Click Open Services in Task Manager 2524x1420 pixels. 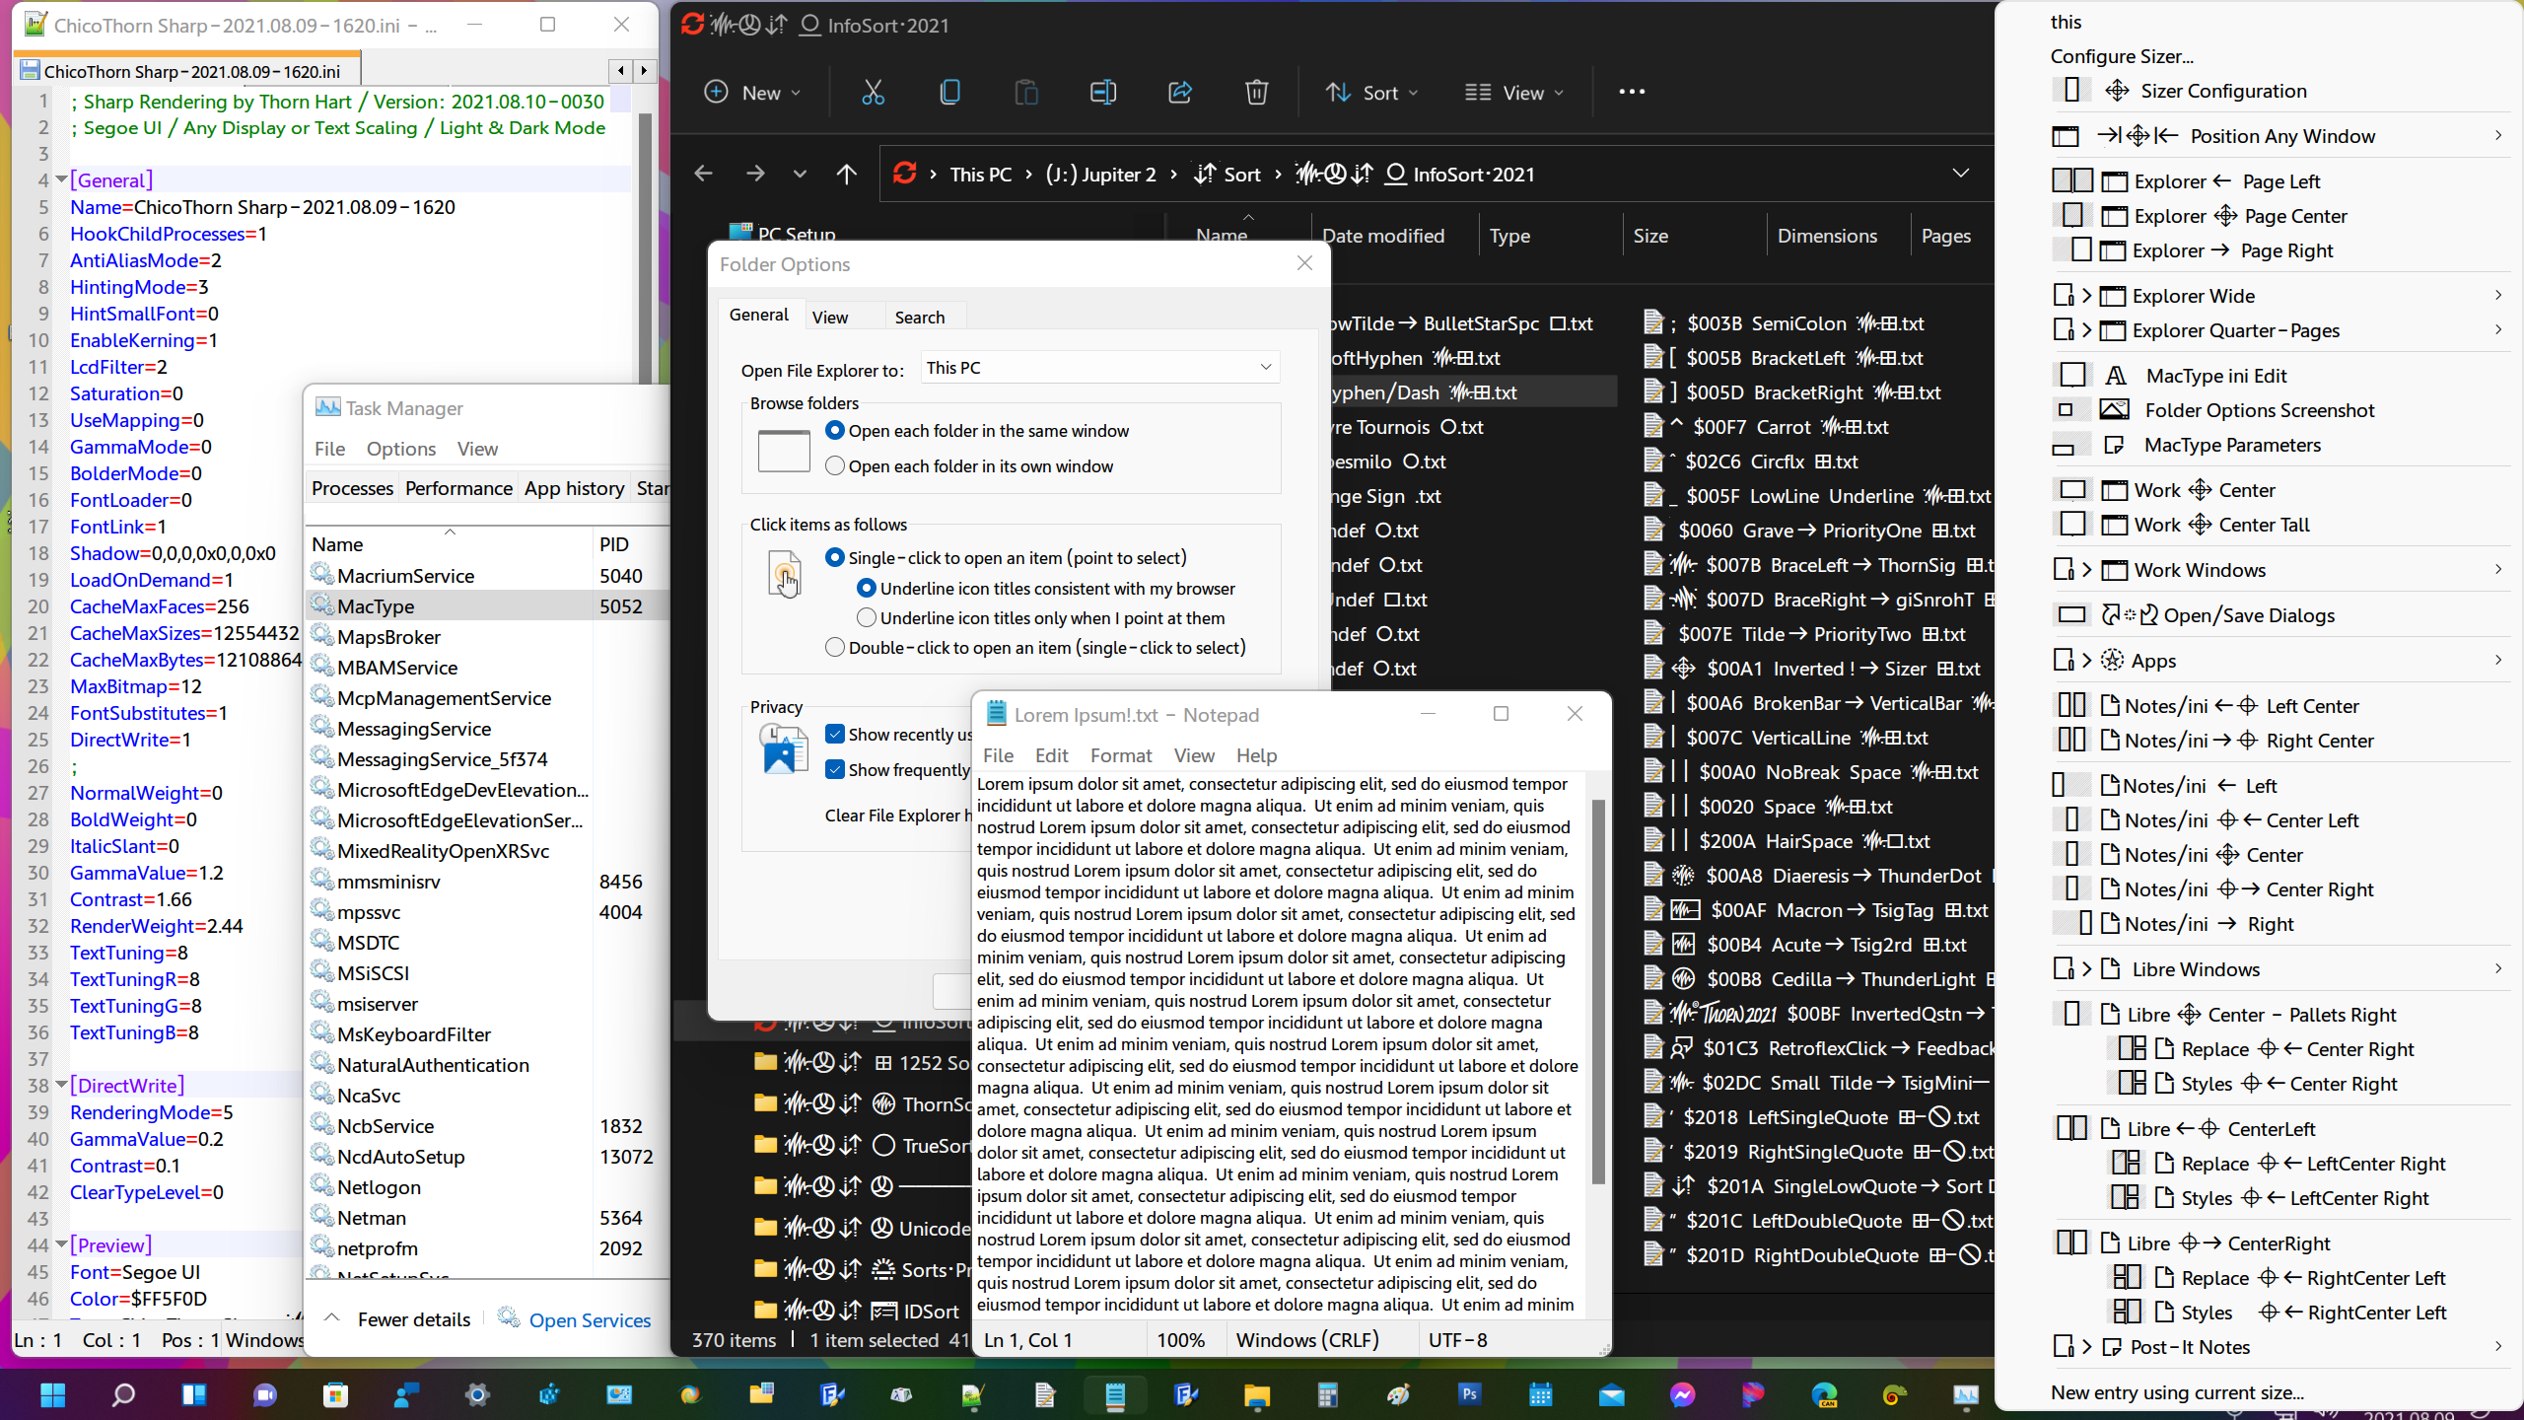click(x=590, y=1318)
